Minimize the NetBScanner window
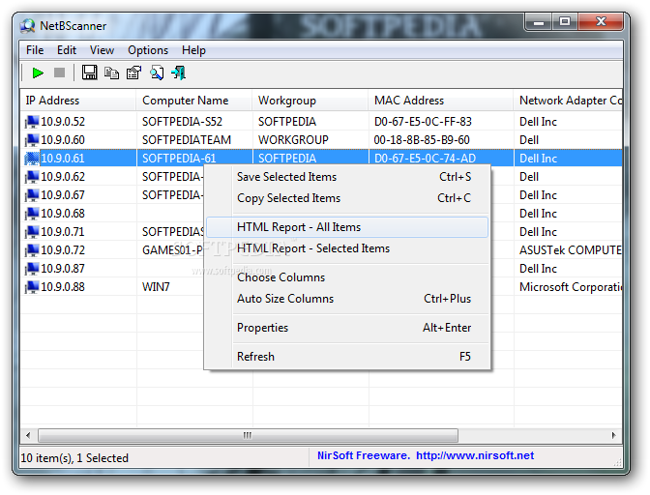Image resolution: width=650 pixels, height=495 pixels. pos(539,22)
